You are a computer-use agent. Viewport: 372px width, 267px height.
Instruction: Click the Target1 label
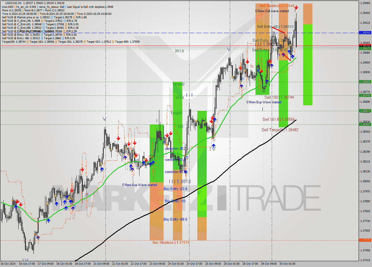(177, 113)
